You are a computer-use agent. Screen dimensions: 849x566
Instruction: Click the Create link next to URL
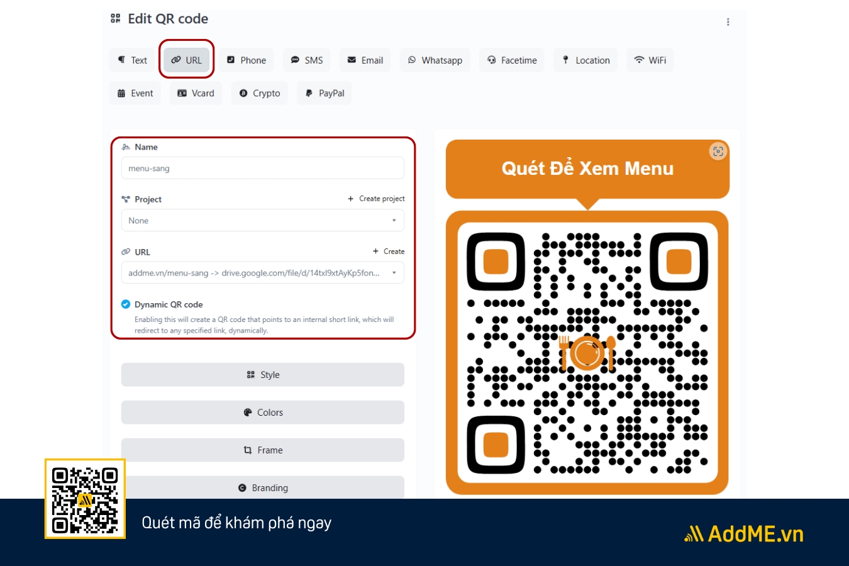tap(389, 252)
